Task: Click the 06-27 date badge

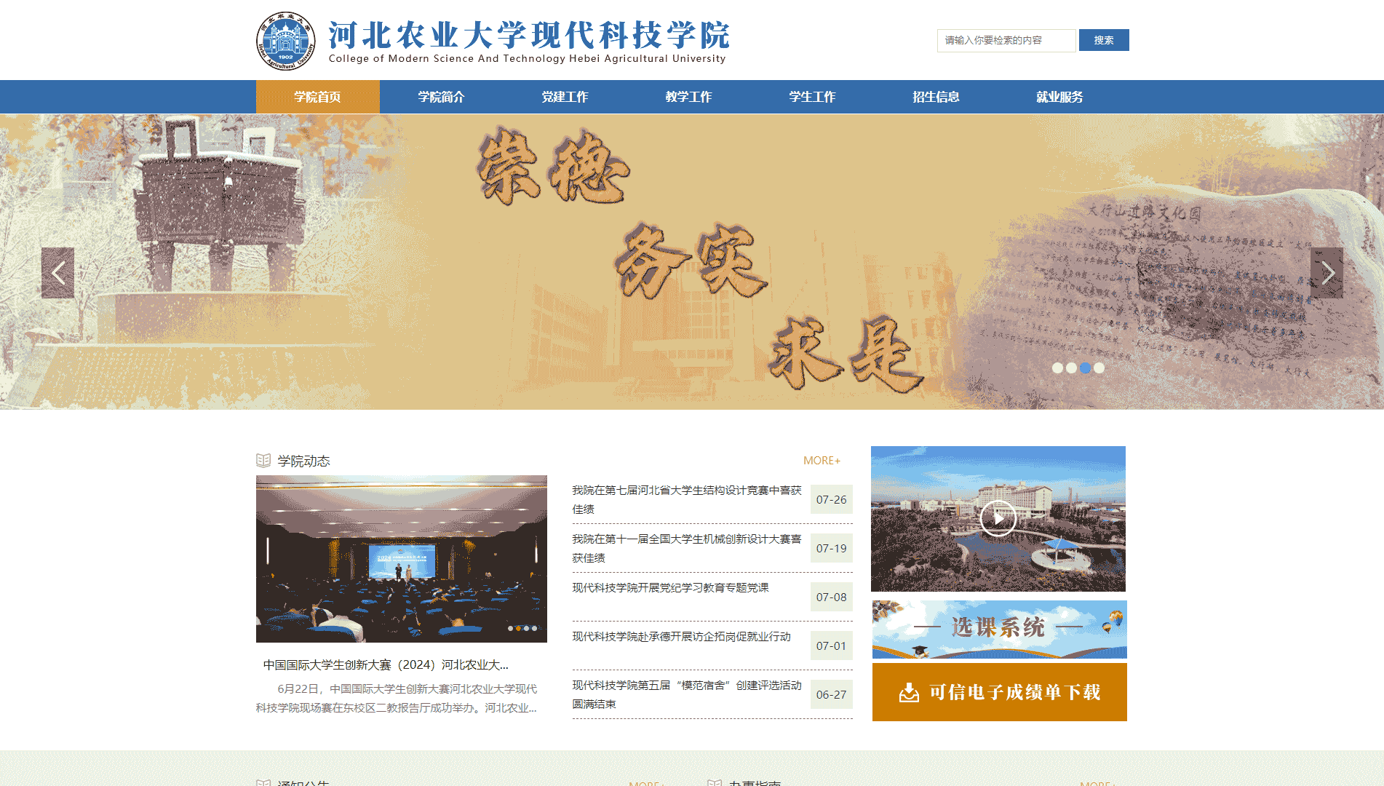Action: [831, 694]
